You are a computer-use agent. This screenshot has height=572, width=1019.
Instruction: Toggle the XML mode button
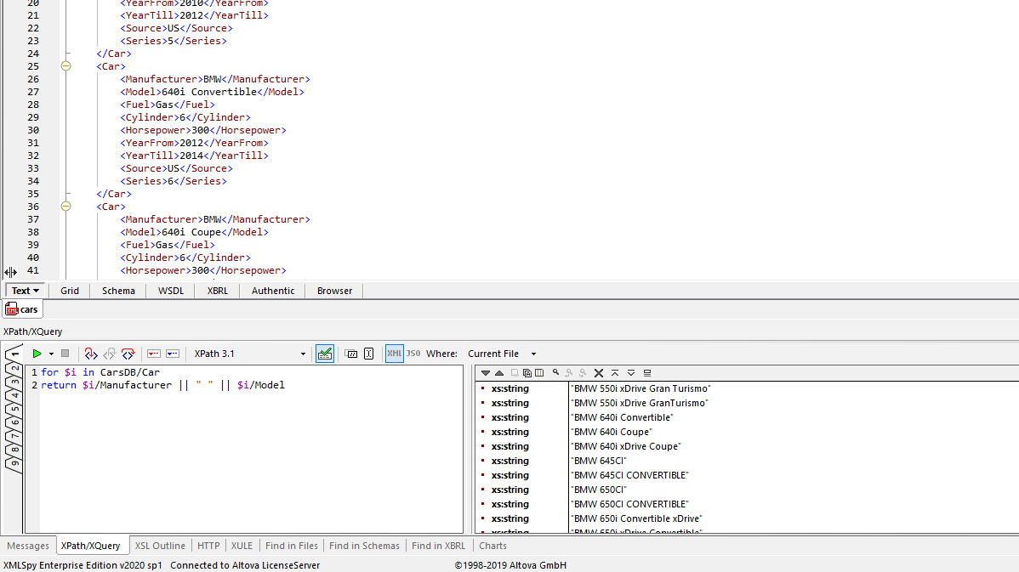point(394,353)
